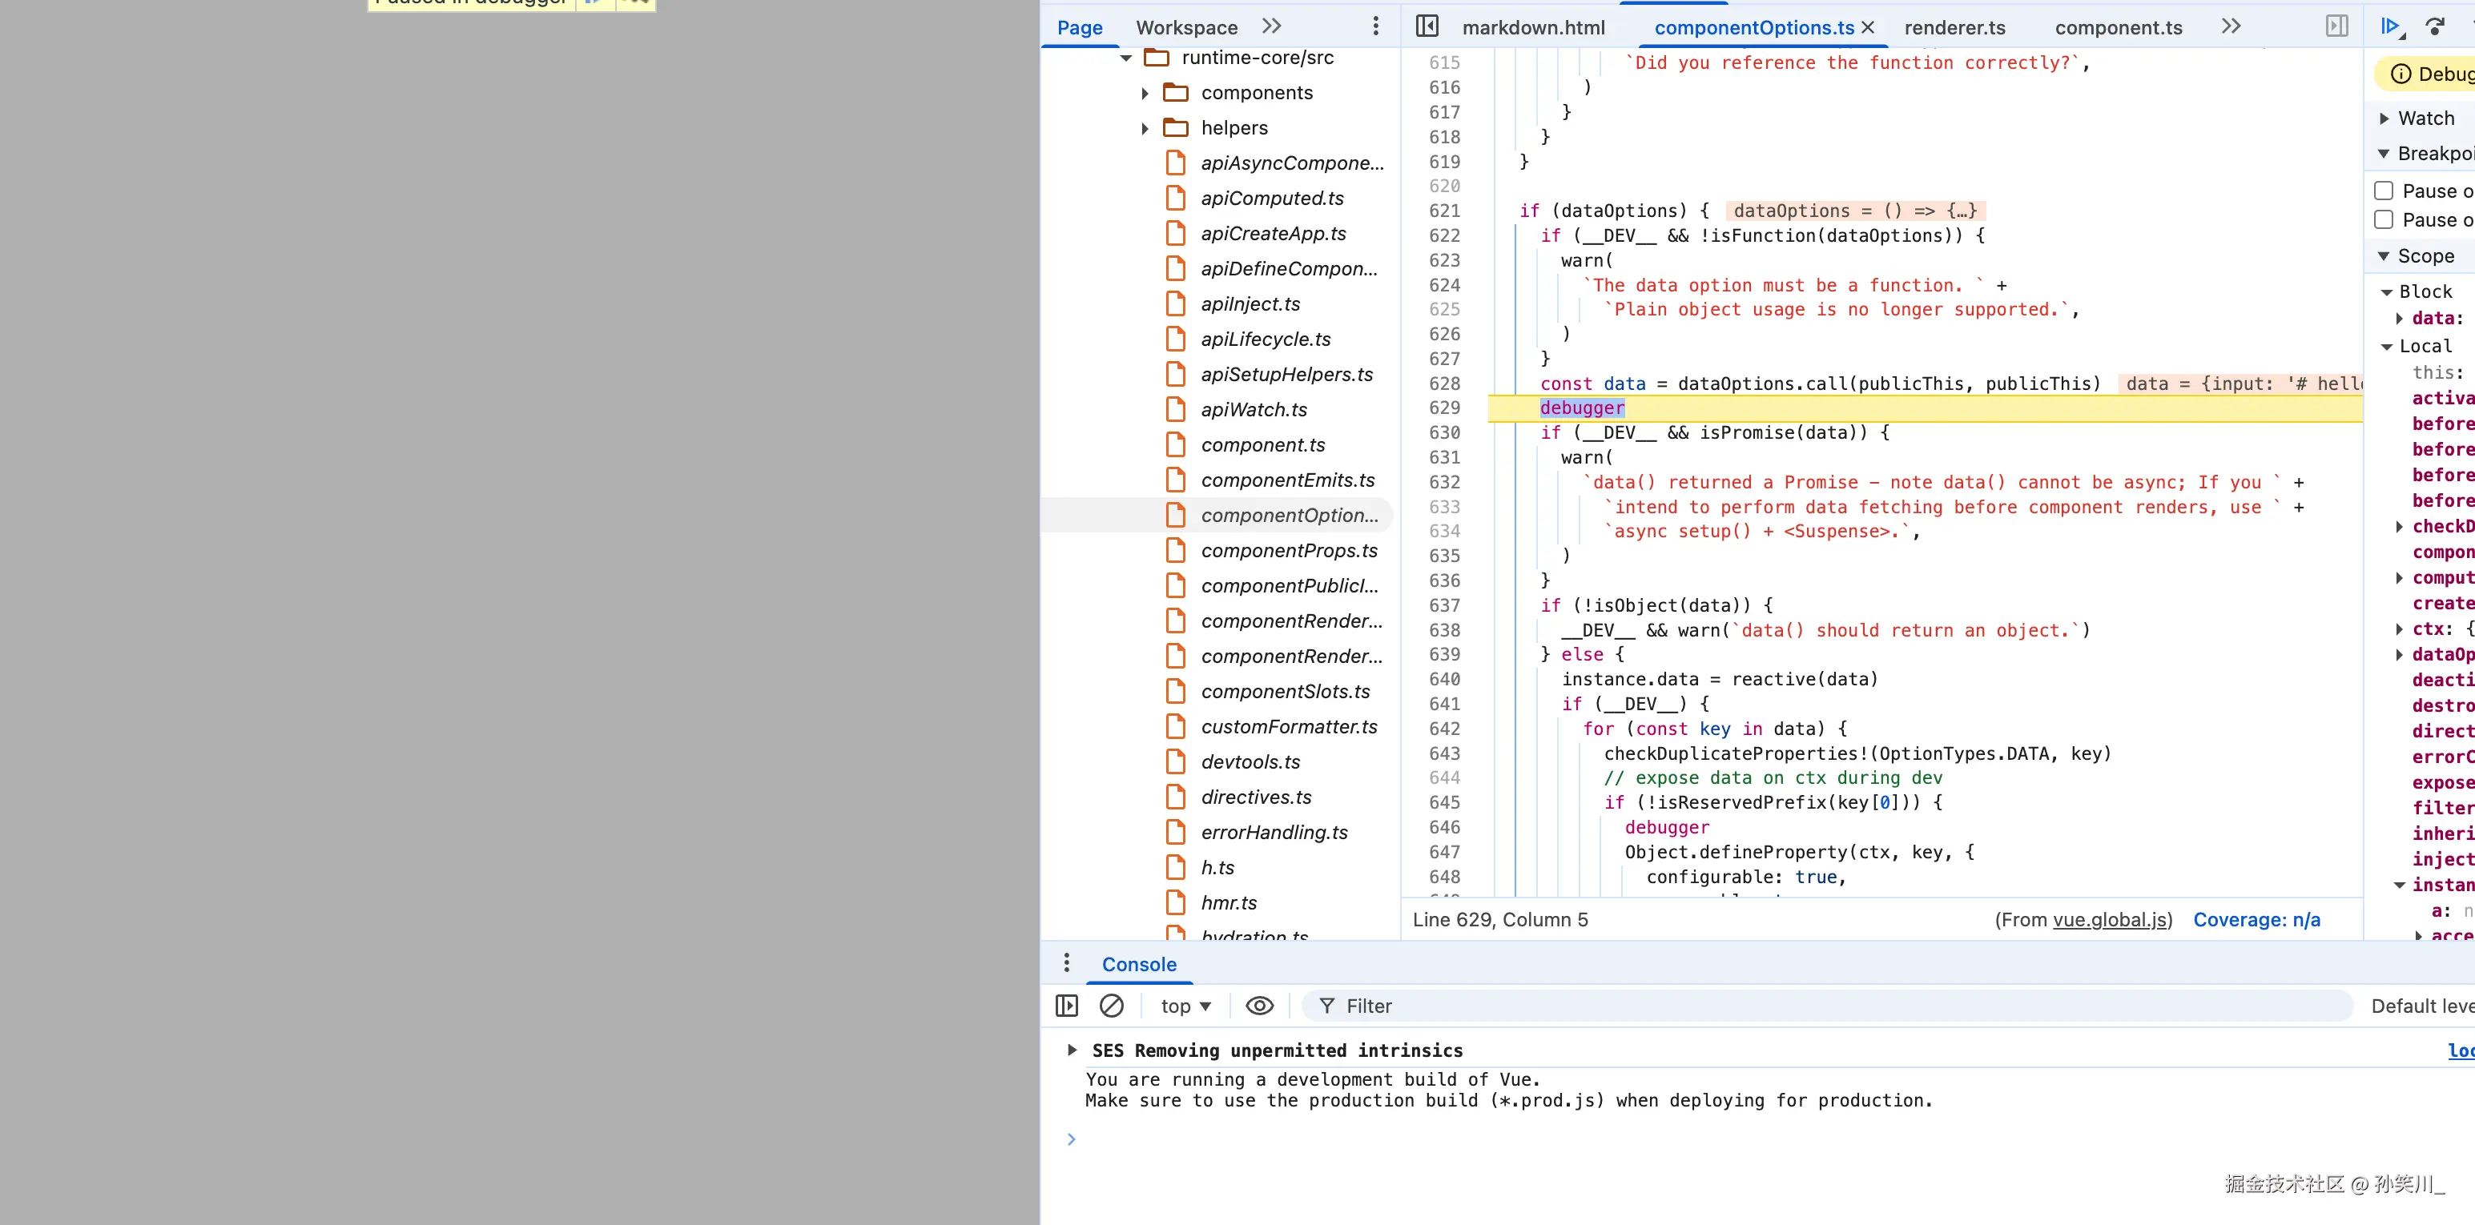Viewport: 2475px width, 1225px height.
Task: Clear the console with the clear icon
Action: (x=1112, y=1006)
